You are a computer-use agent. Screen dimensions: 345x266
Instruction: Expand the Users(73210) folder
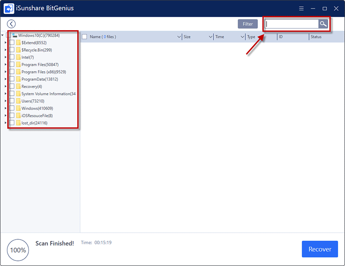(6, 101)
